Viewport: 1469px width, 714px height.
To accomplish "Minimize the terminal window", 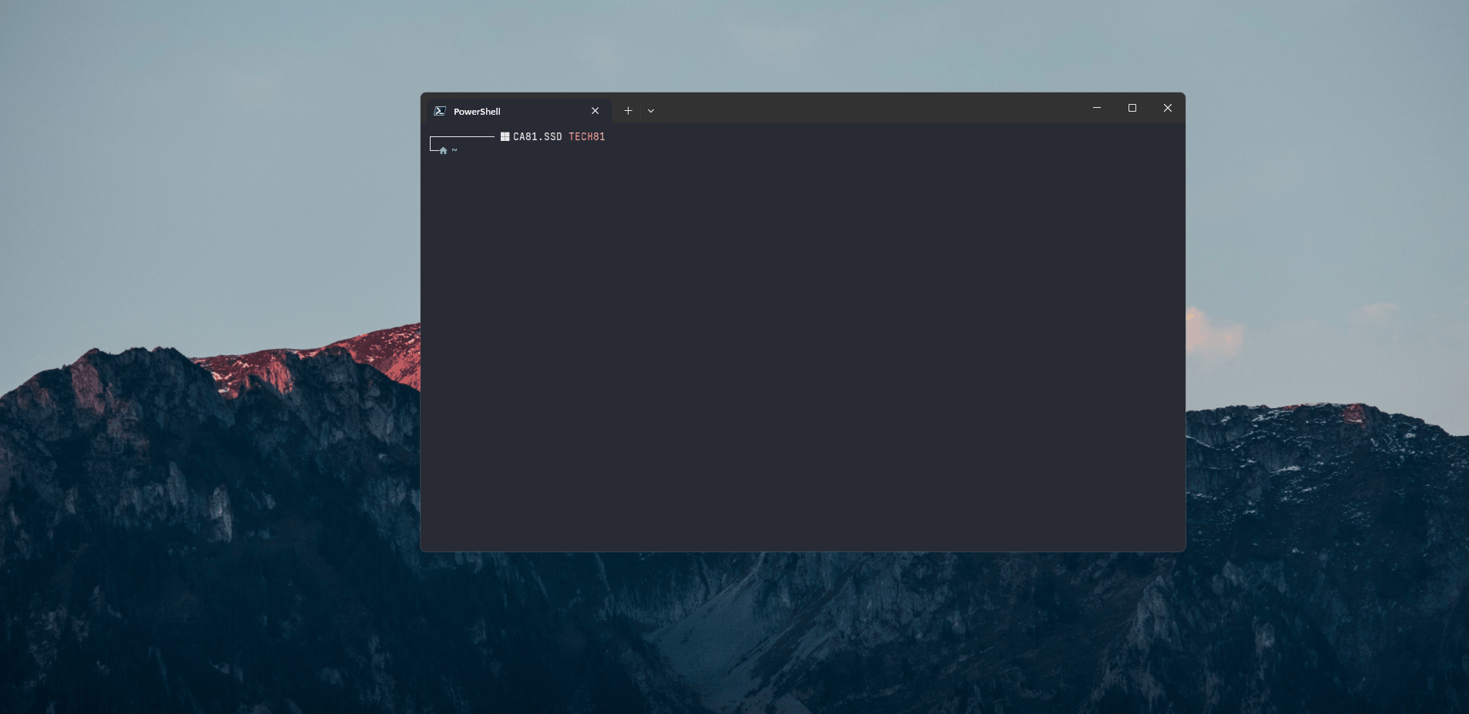I will pyautogui.click(x=1097, y=108).
